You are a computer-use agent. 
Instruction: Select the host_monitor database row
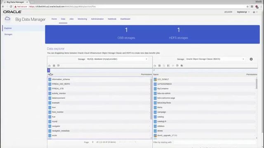99,112
